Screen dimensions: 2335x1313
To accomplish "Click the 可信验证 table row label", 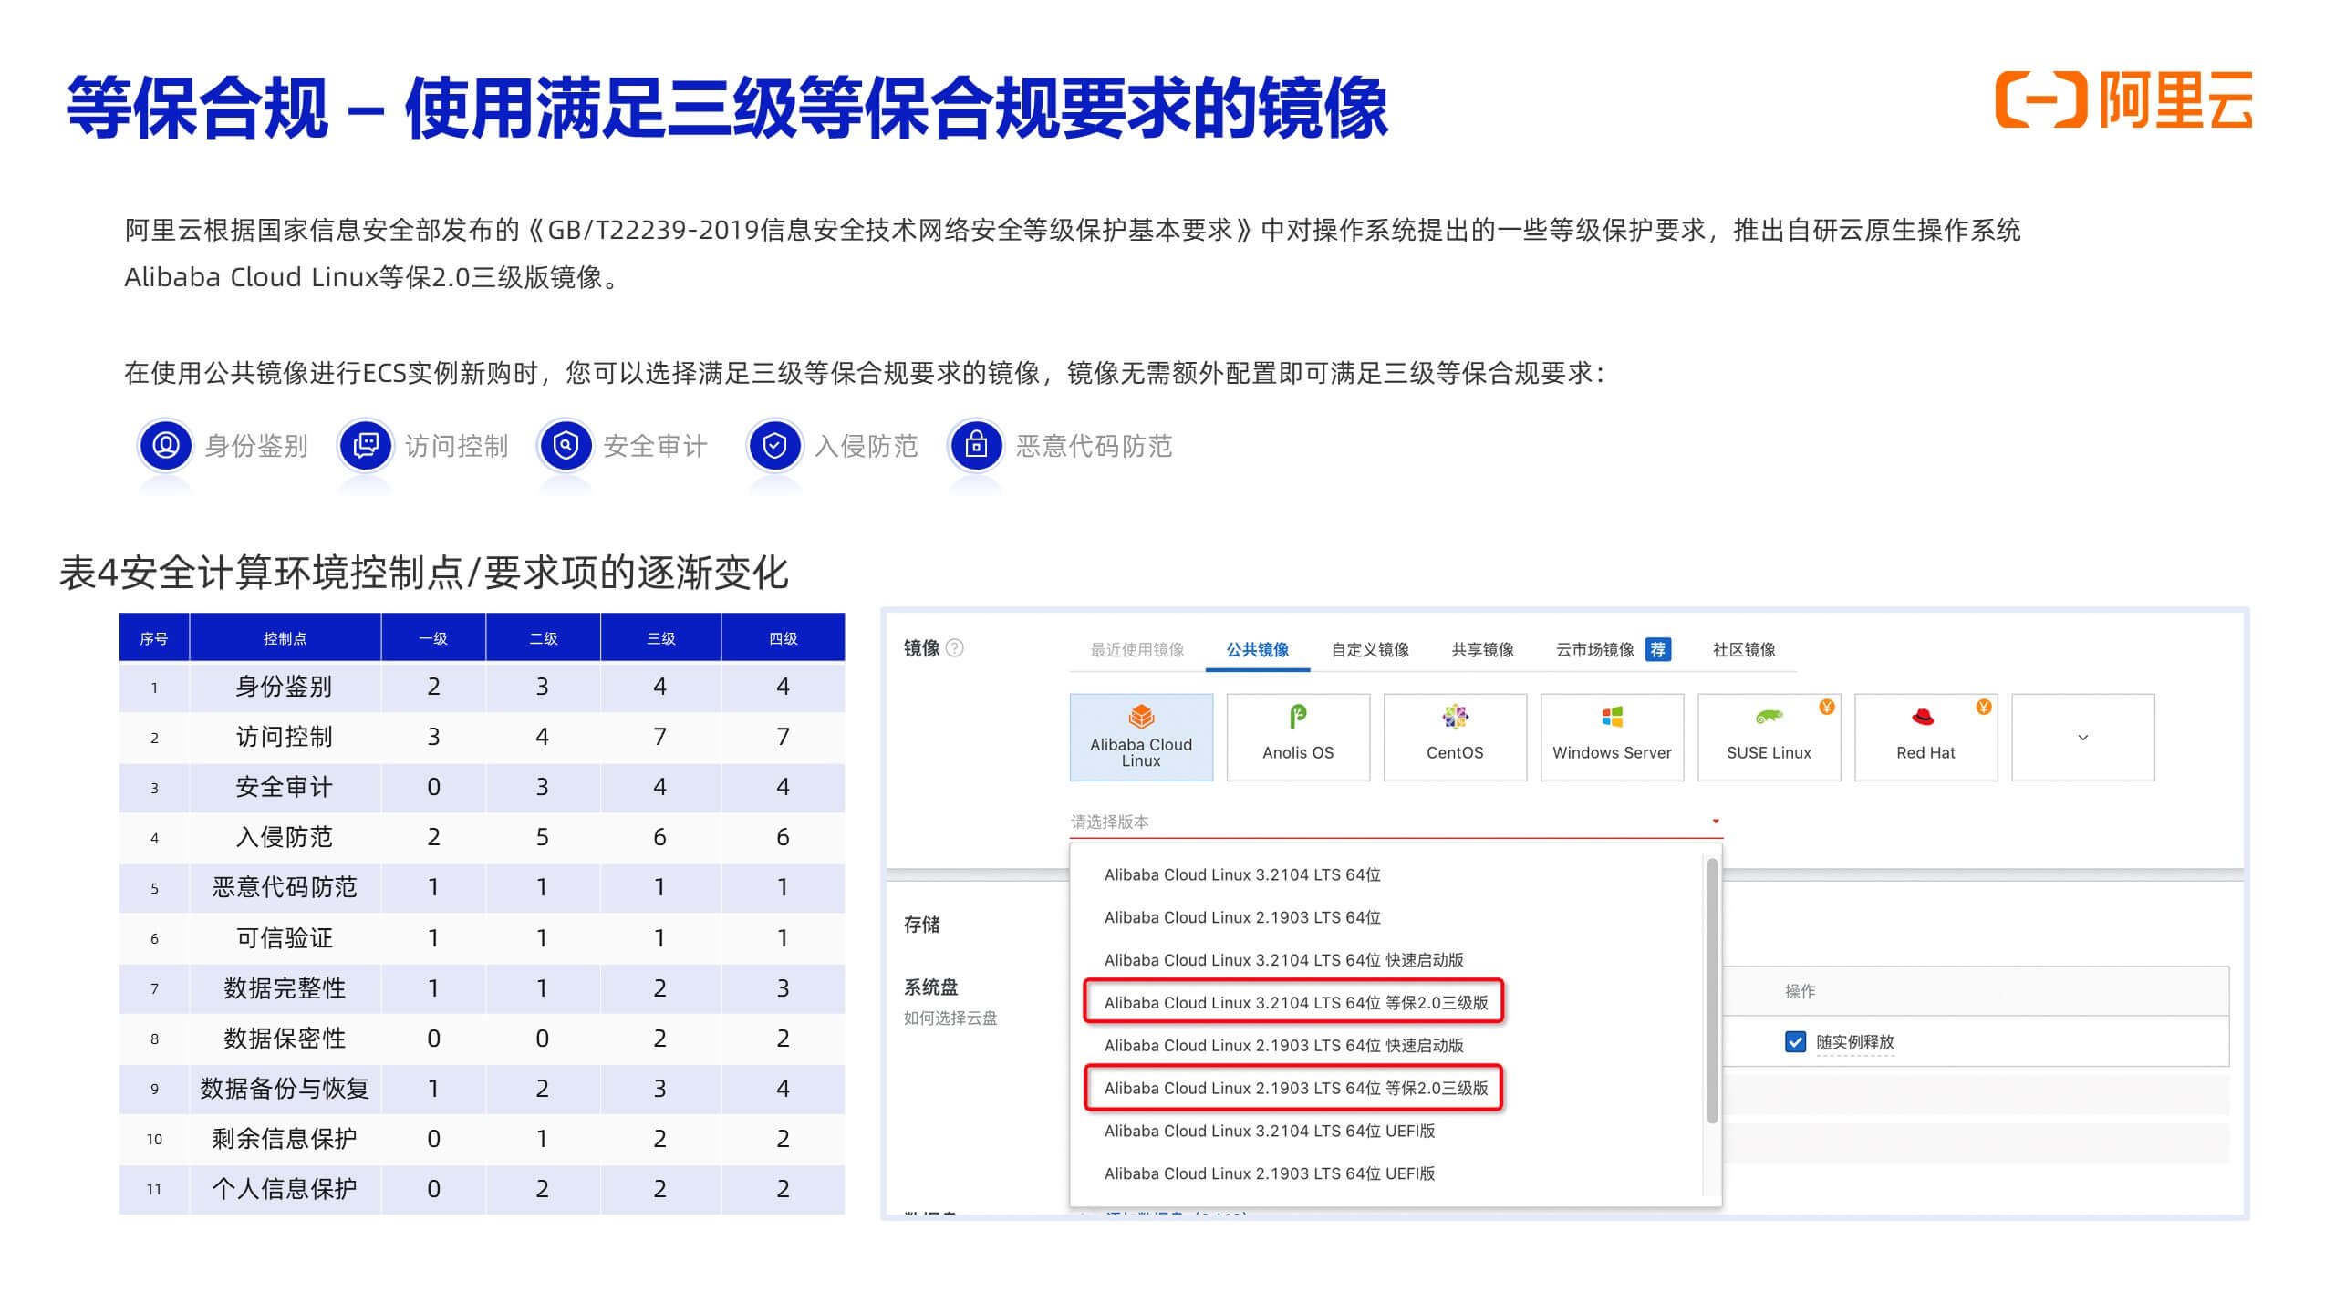I will 284,937.
